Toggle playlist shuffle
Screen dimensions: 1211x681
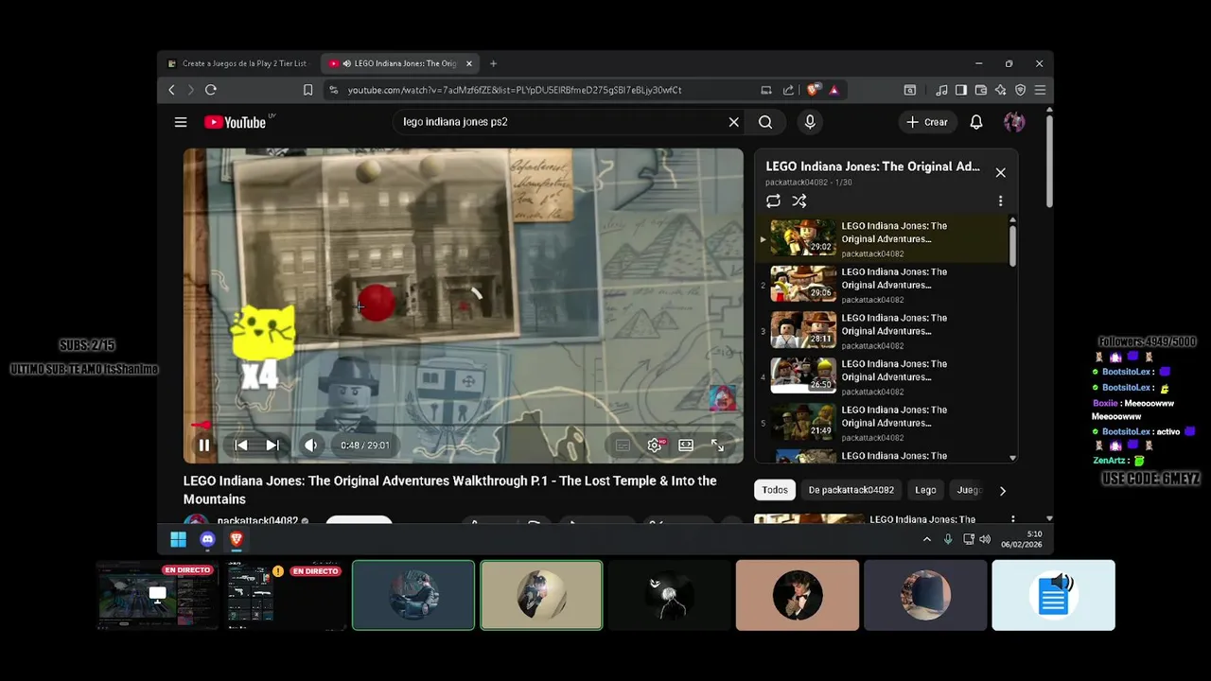[x=799, y=201]
